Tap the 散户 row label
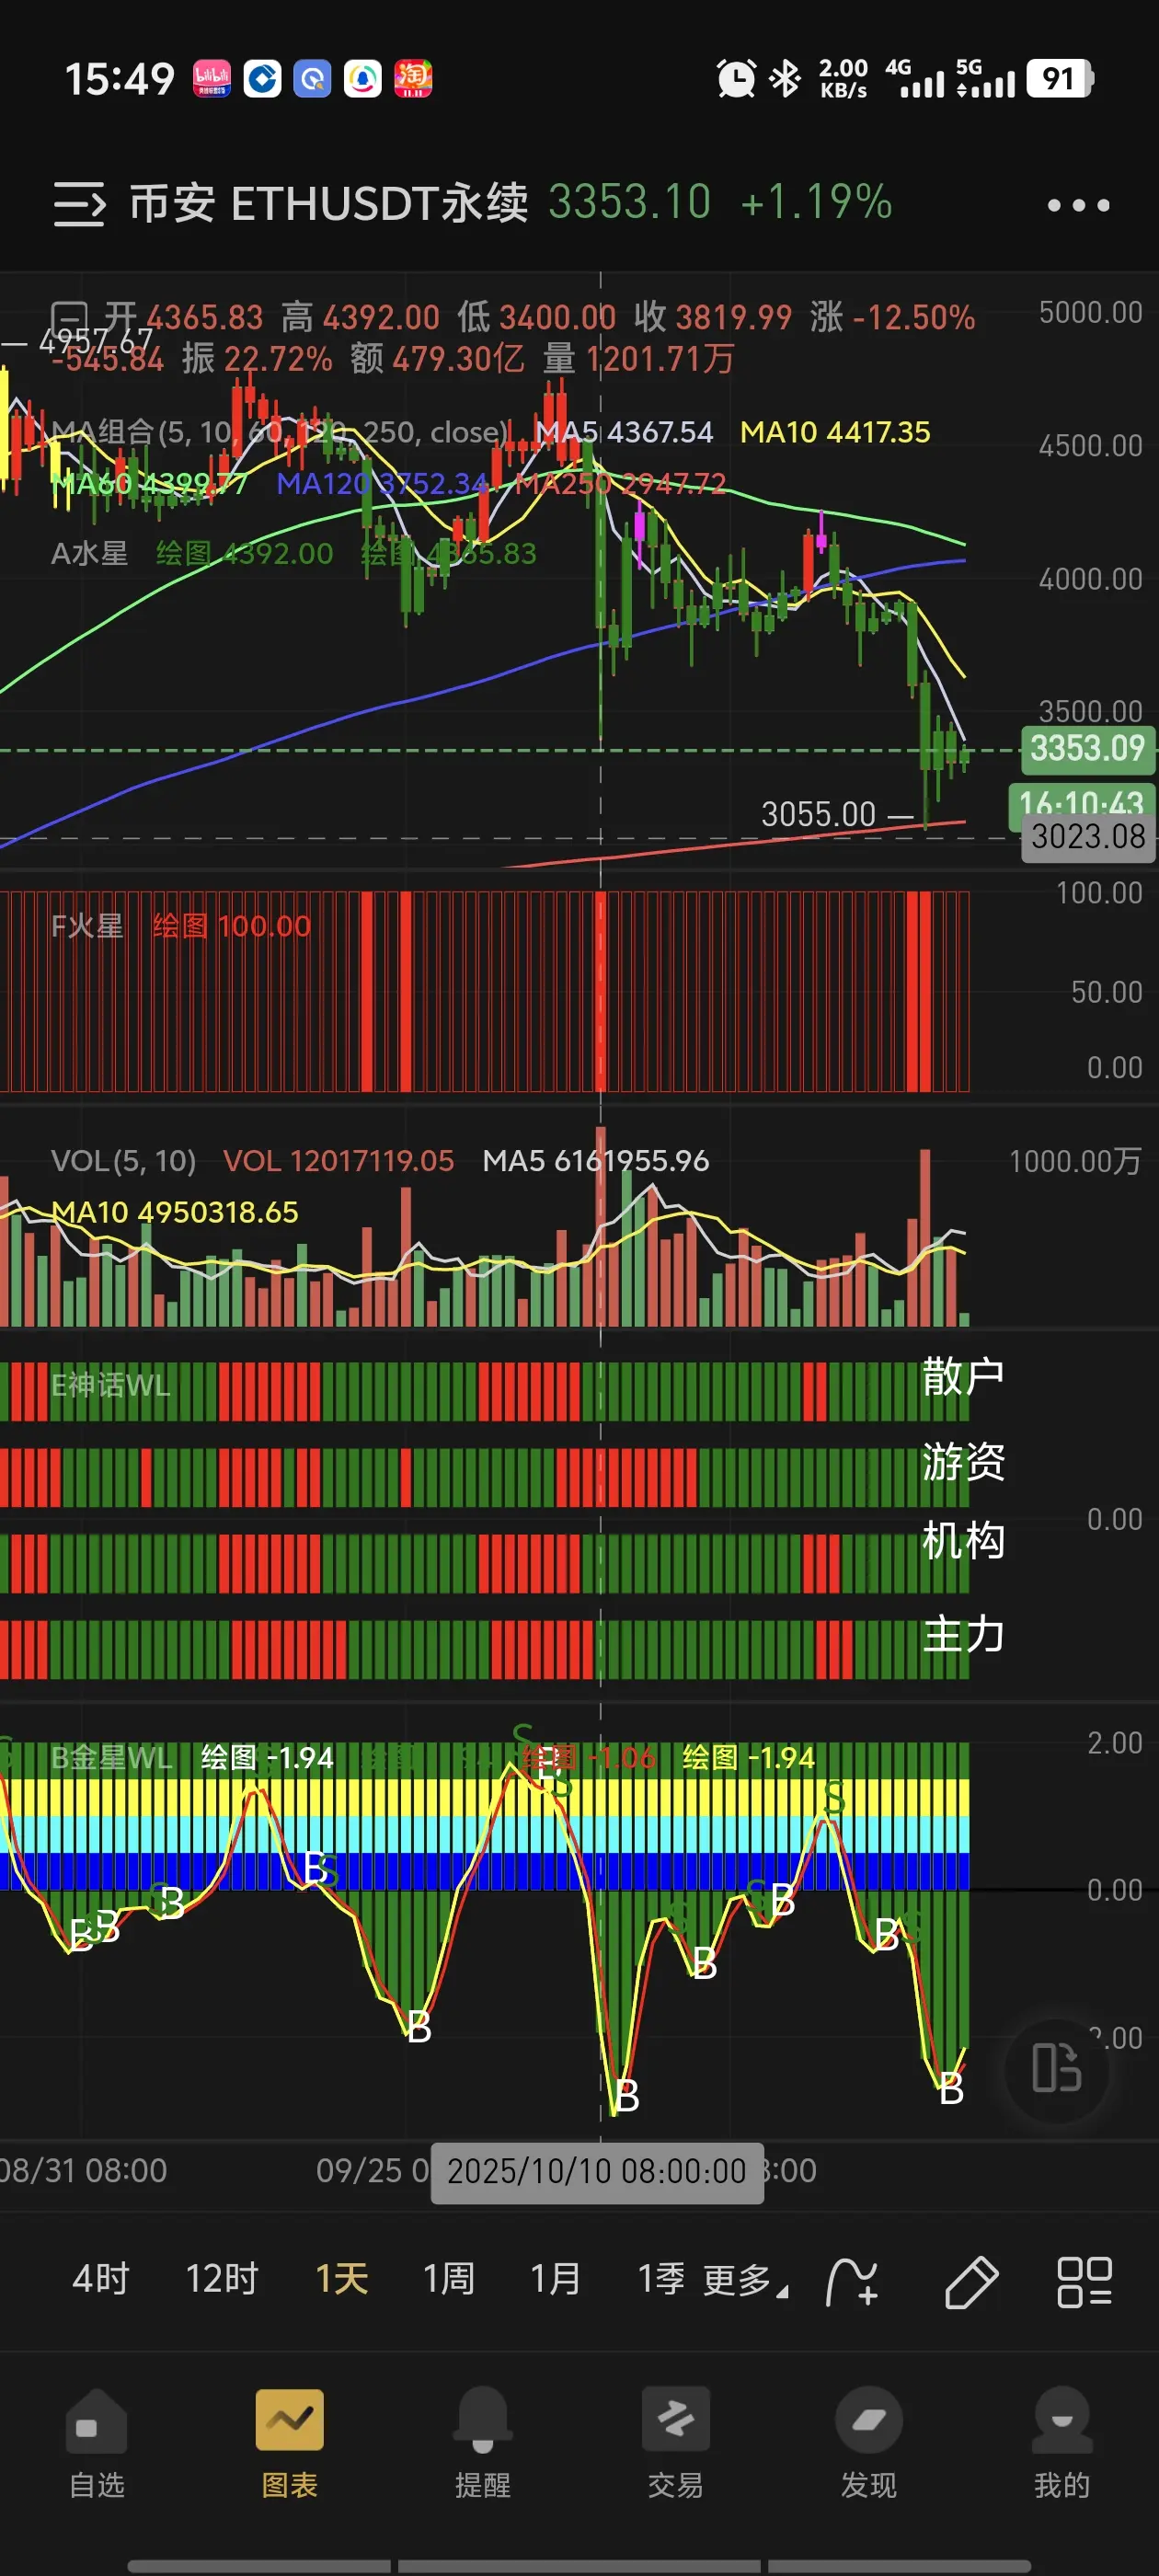Viewport: 1159px width, 2576px height. 963,1376
